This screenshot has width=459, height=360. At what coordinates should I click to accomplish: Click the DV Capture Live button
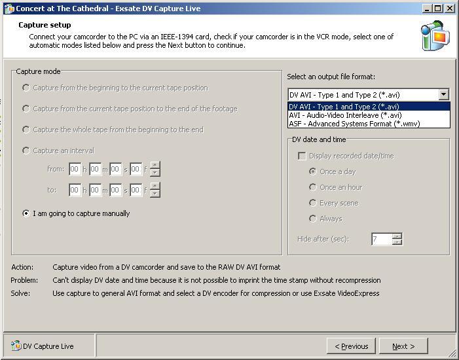pos(48,346)
